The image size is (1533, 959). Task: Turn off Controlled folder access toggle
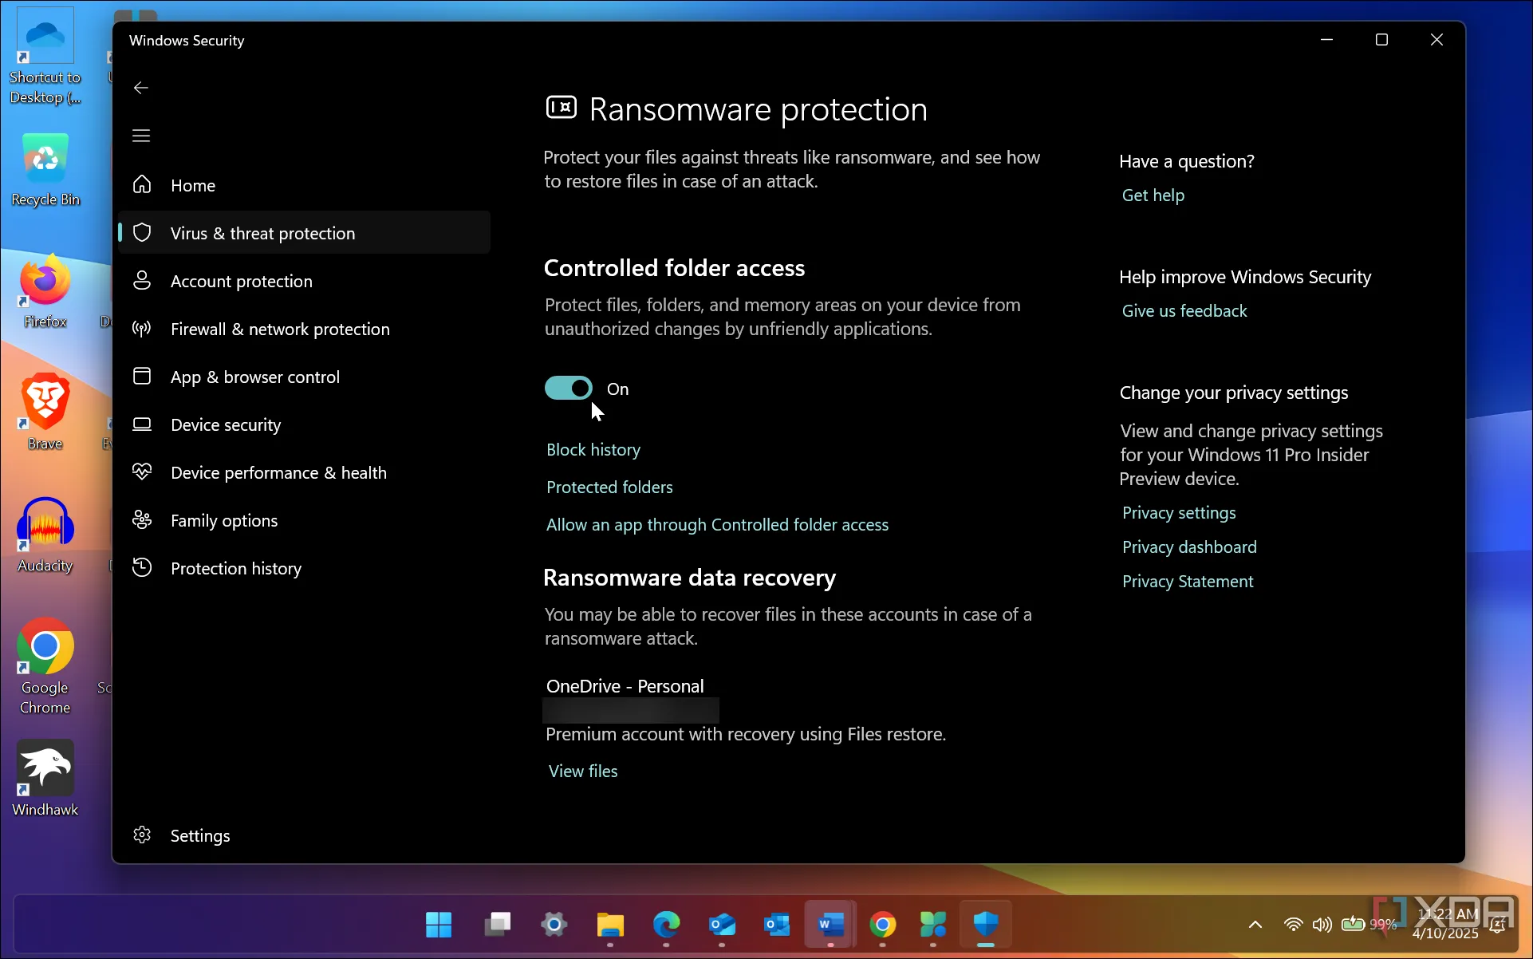tap(569, 389)
